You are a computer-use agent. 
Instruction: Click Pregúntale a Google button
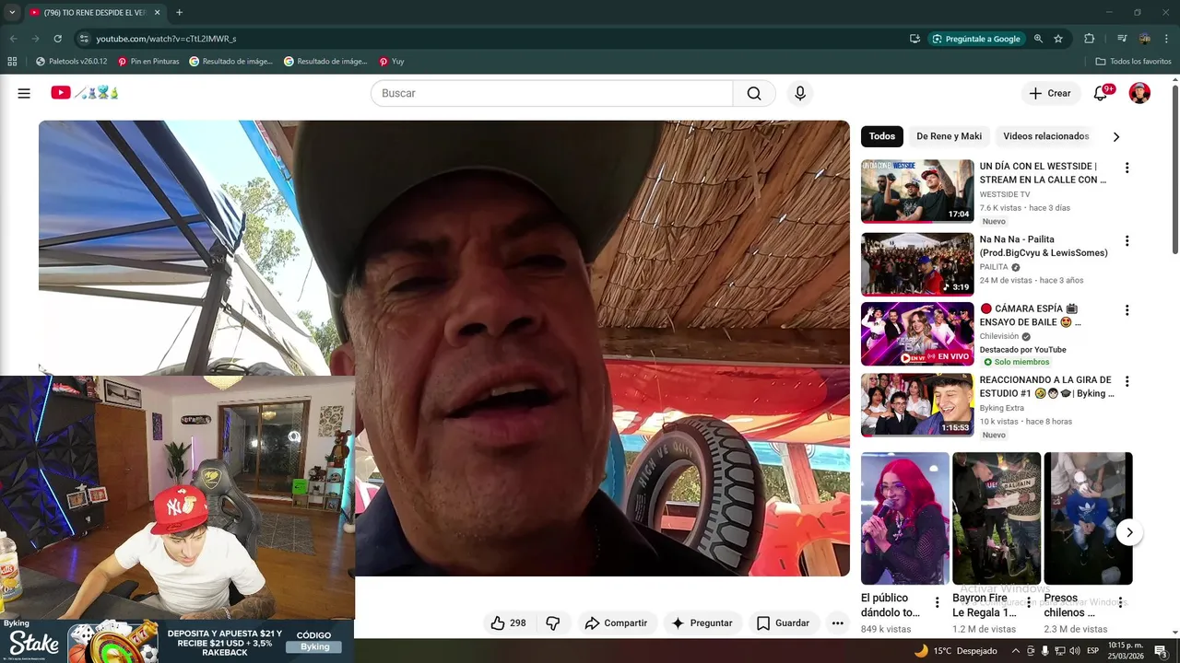point(976,39)
